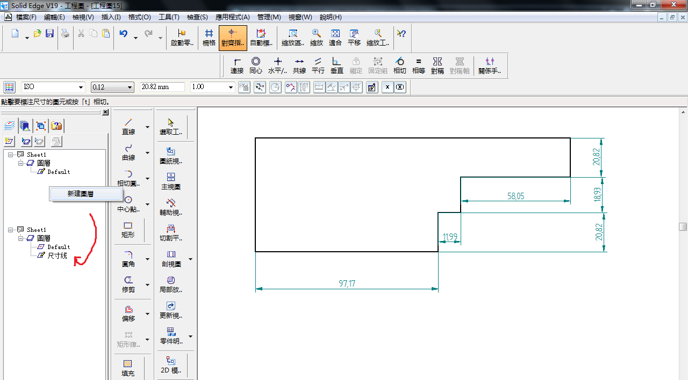Image resolution: width=688 pixels, height=380 pixels.
Task: Expand the 剖視圖 tool flyout arrow
Action: pyautogui.click(x=190, y=259)
